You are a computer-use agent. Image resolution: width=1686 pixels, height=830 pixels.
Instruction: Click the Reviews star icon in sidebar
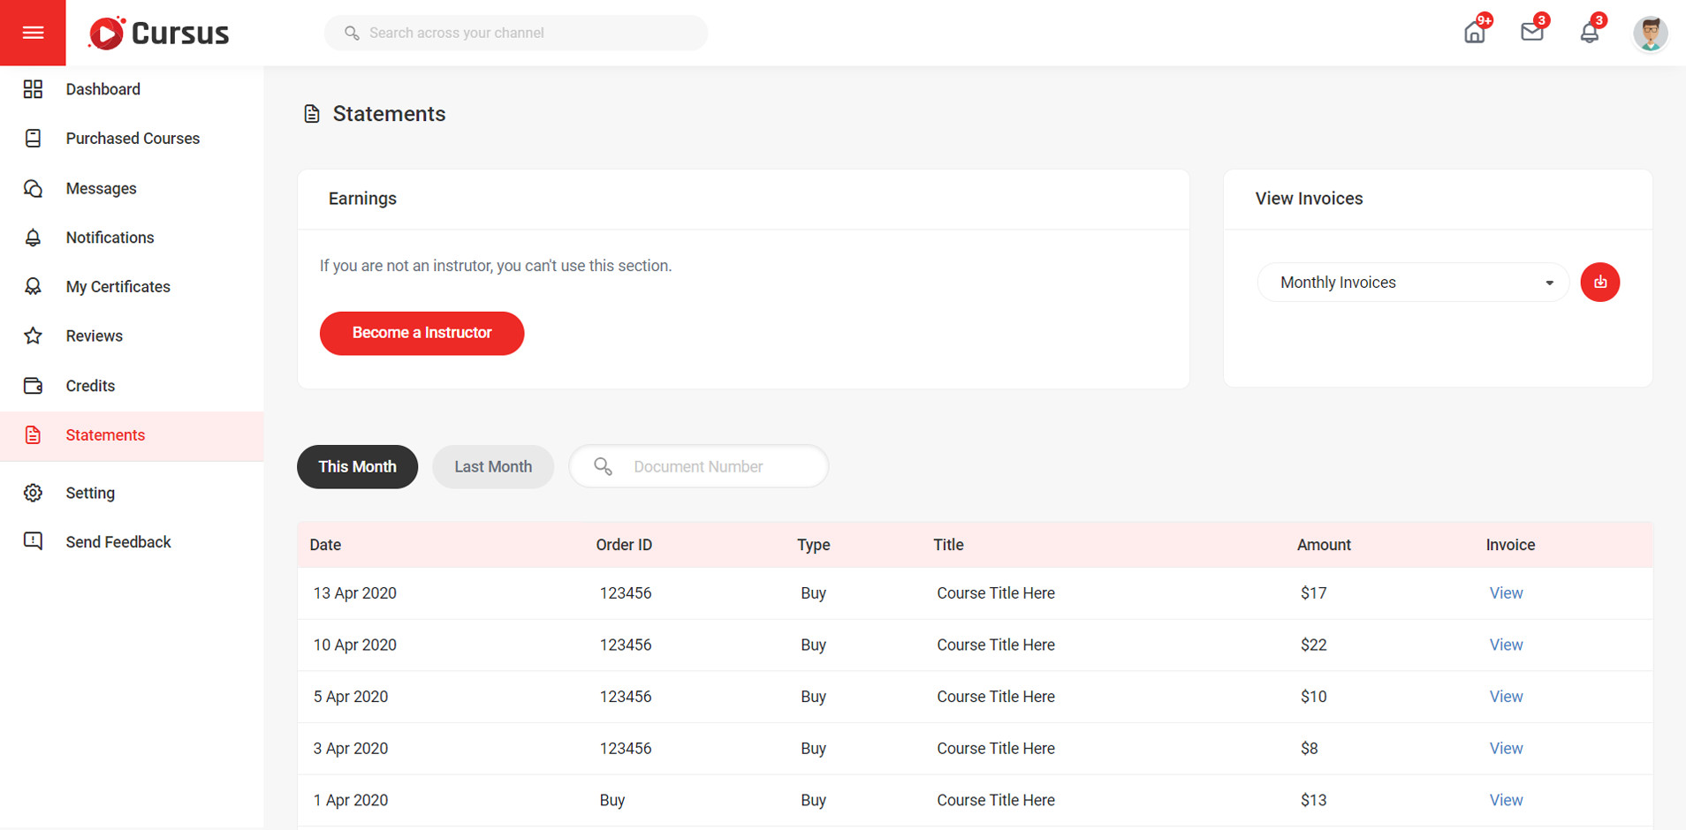(x=33, y=336)
